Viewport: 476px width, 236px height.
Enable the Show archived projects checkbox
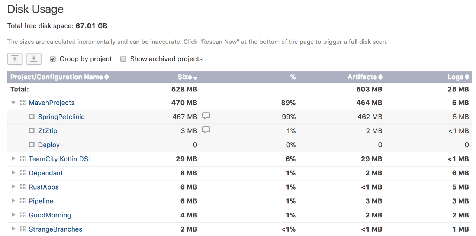pyautogui.click(x=123, y=59)
